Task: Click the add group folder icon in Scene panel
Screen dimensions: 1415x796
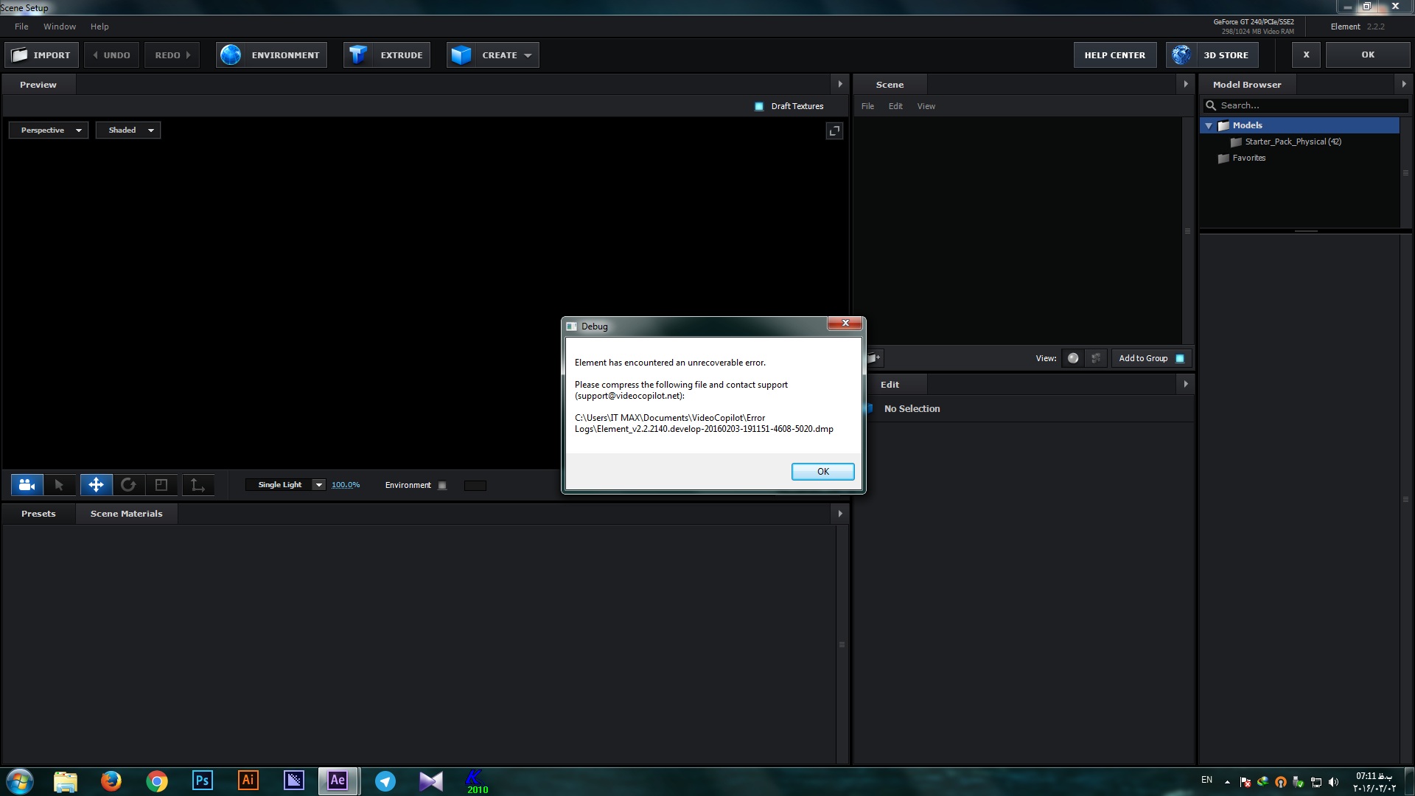Action: [x=874, y=358]
